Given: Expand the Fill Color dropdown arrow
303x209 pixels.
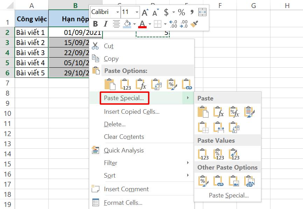Looking at the screenshot, I should point(134,24).
